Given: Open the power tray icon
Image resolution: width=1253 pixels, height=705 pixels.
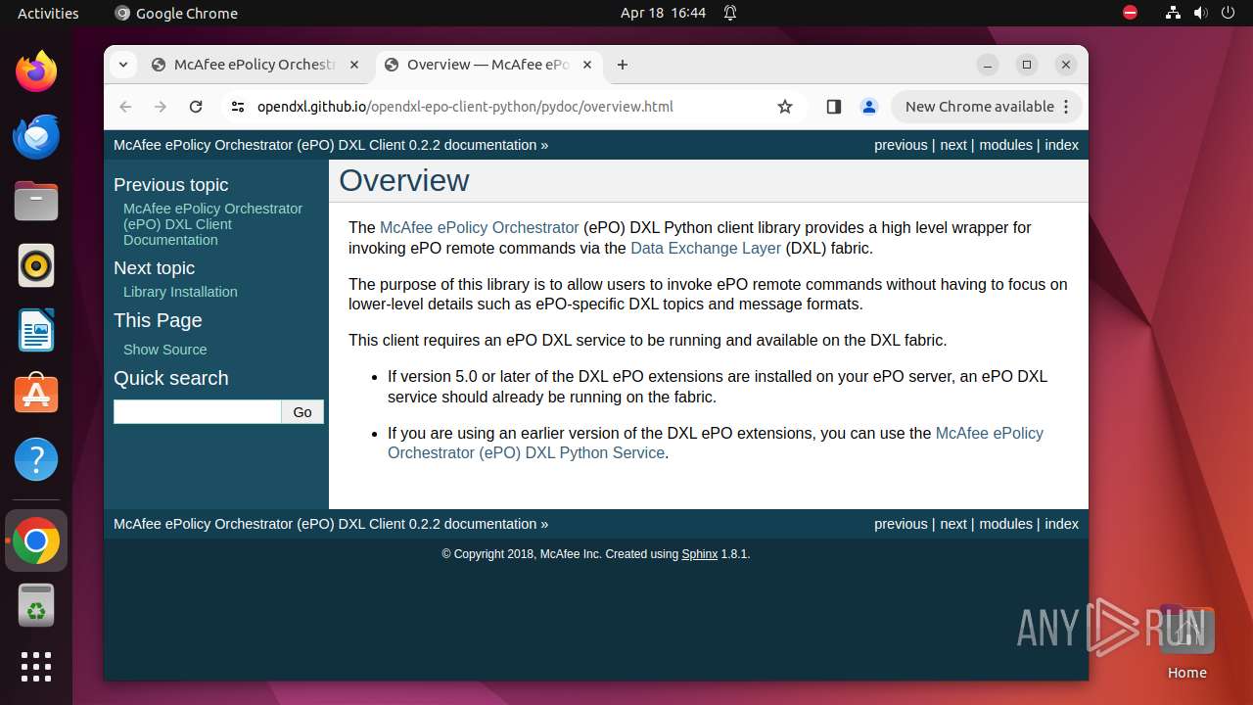Looking at the screenshot, I should click(x=1228, y=13).
